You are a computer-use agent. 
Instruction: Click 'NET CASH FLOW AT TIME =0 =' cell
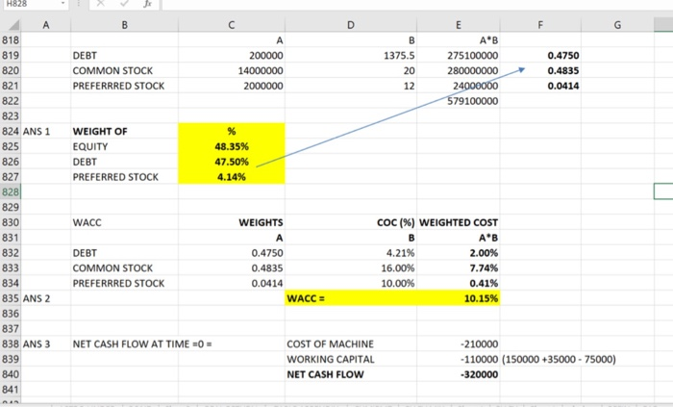[x=142, y=343]
